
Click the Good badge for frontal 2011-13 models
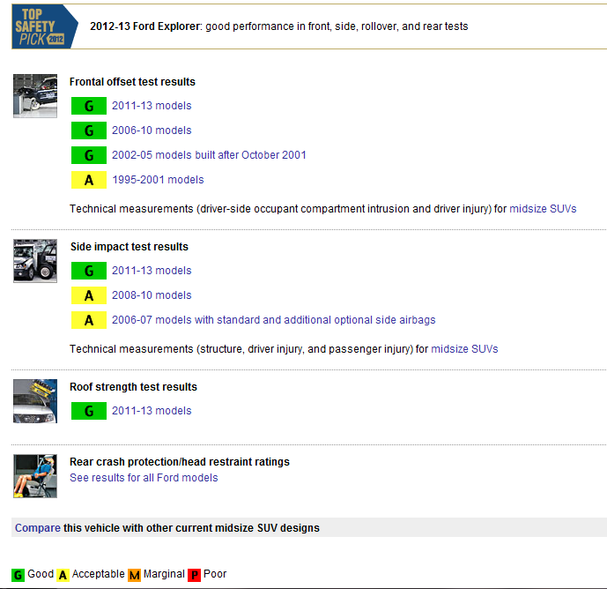[x=89, y=106]
